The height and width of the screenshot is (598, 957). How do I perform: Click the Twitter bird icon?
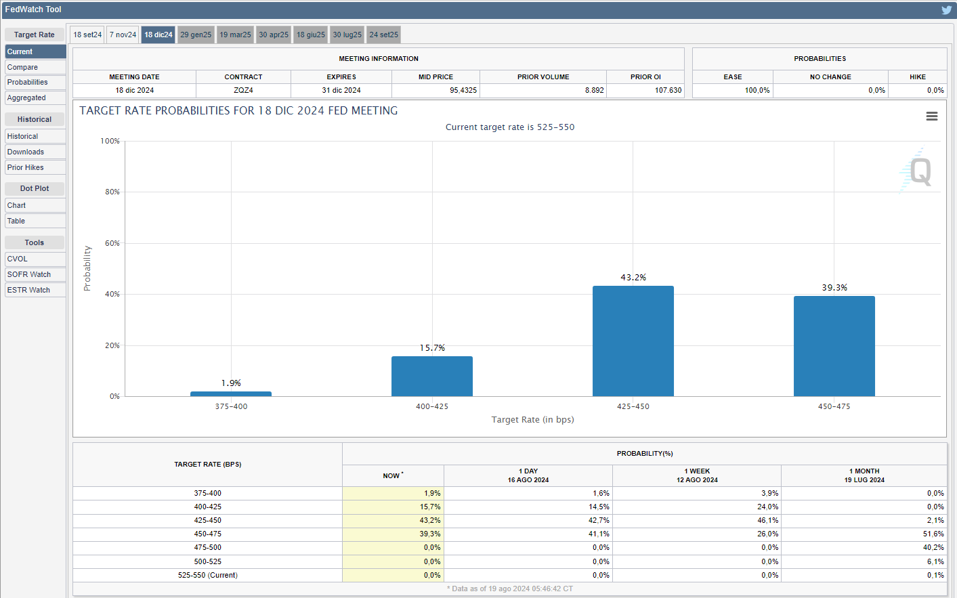pyautogui.click(x=946, y=10)
